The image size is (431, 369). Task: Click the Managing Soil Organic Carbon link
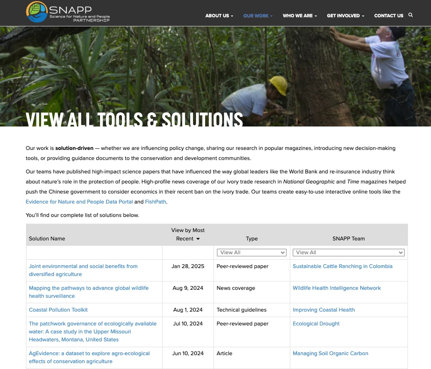tap(330, 353)
